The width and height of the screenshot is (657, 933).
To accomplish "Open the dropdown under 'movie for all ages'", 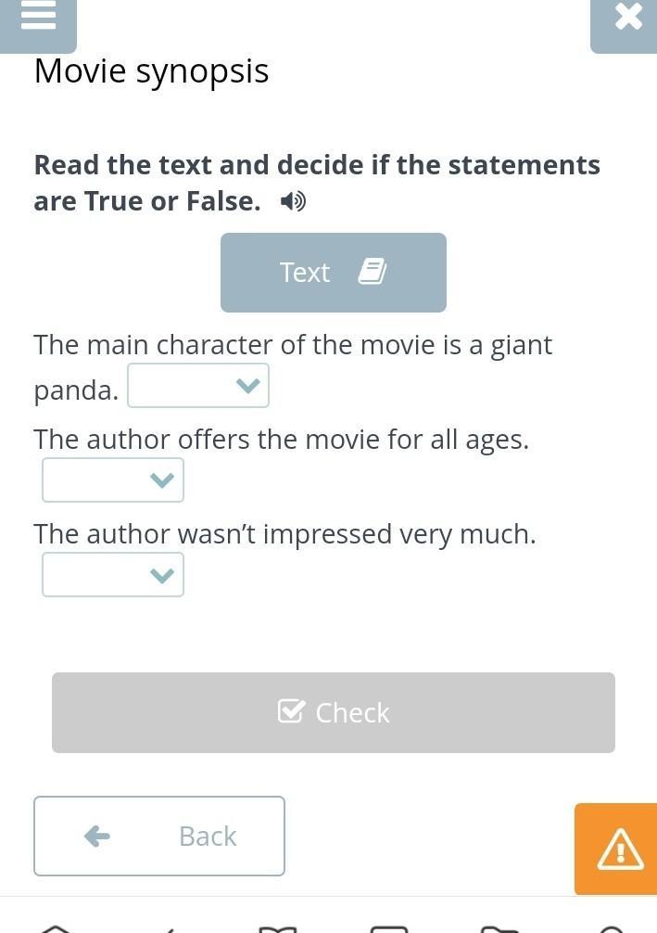I will pyautogui.click(x=113, y=480).
